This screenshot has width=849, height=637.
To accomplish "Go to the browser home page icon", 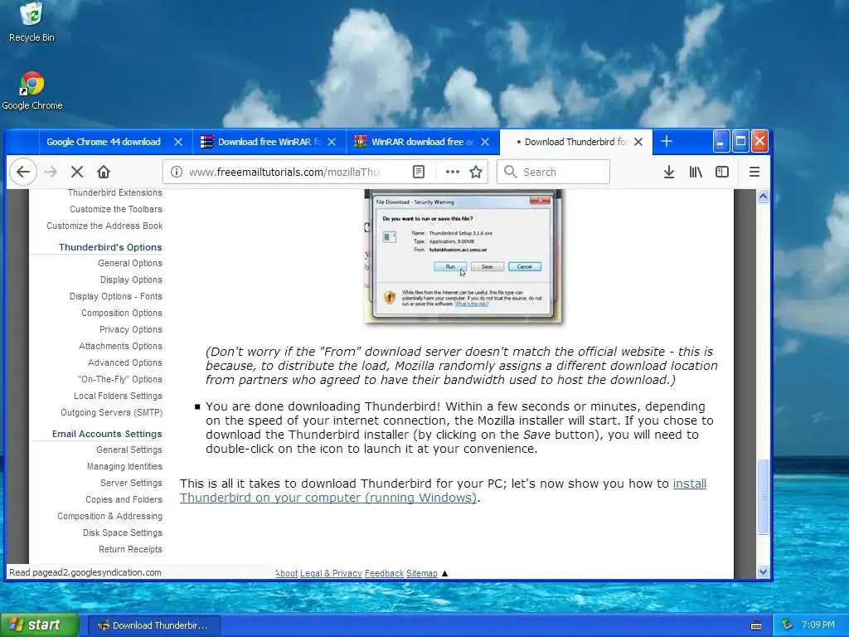I will [104, 173].
